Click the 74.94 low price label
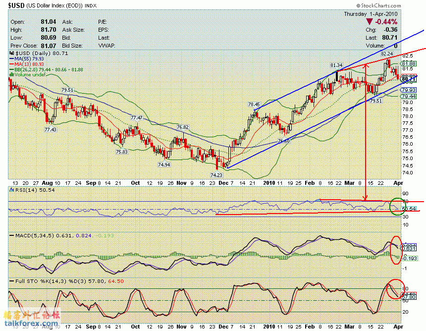 pyautogui.click(x=164, y=165)
